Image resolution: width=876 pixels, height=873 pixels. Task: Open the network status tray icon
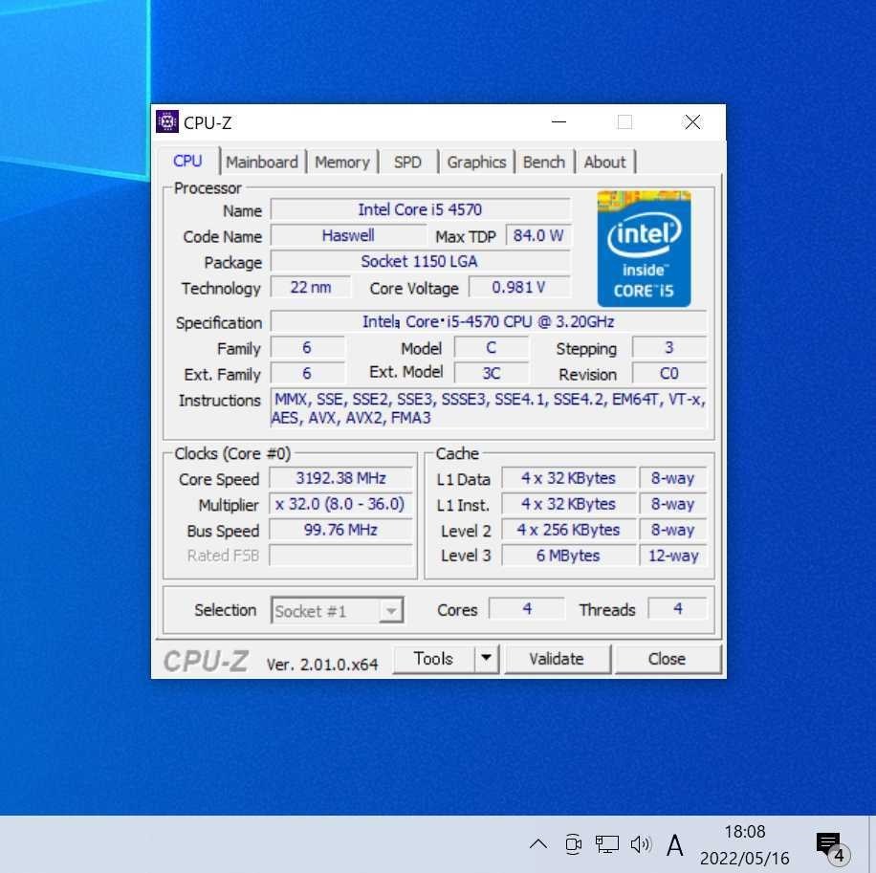click(x=606, y=843)
